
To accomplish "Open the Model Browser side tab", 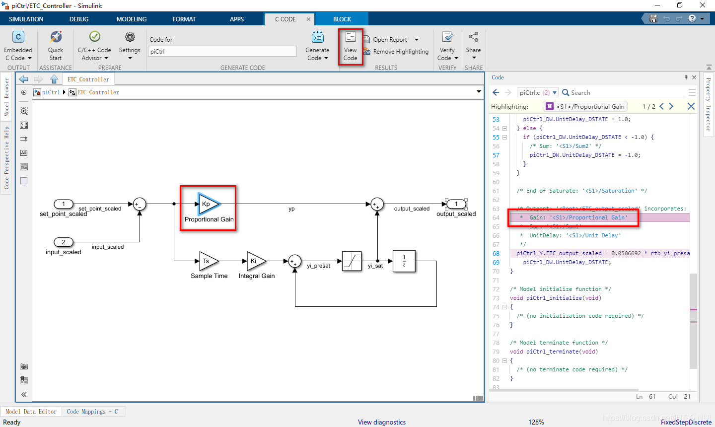I will click(x=6, y=97).
